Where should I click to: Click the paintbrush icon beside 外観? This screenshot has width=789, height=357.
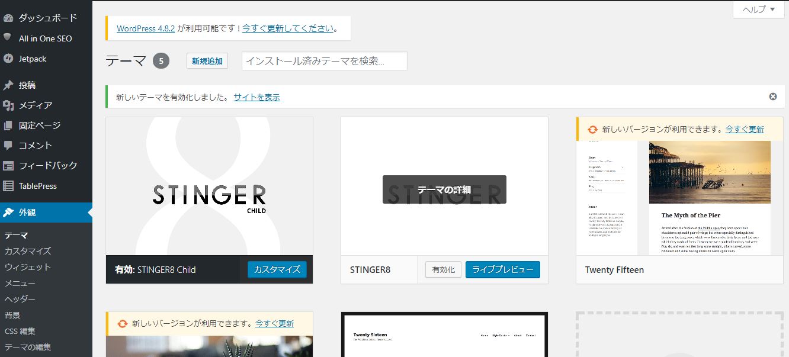(x=8, y=213)
